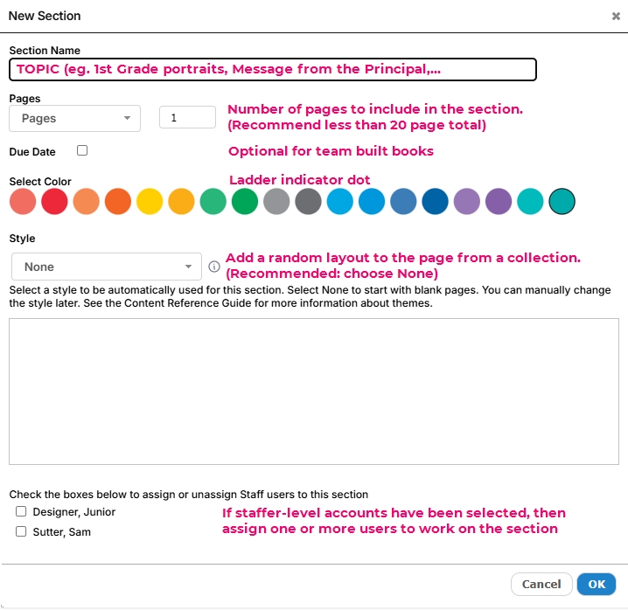This screenshot has height=610, width=628.
Task: Select the yellow color dot
Action: pyautogui.click(x=150, y=201)
